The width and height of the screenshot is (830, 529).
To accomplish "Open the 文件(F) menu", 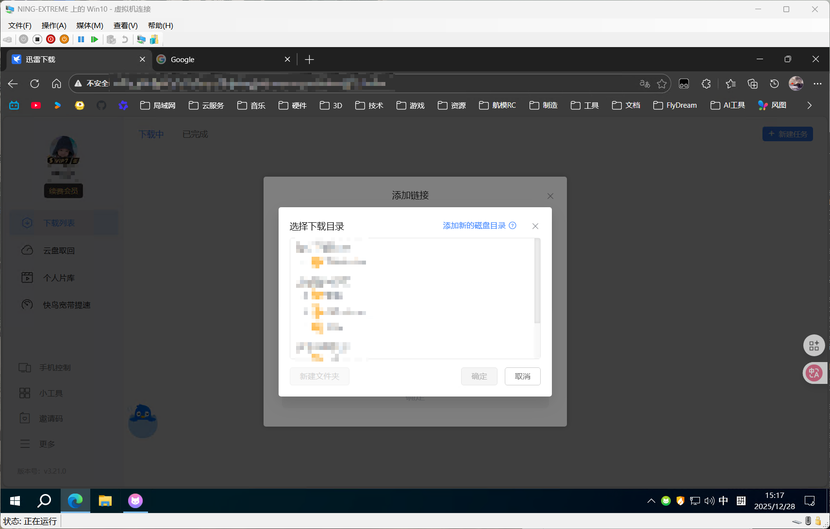I will point(20,26).
